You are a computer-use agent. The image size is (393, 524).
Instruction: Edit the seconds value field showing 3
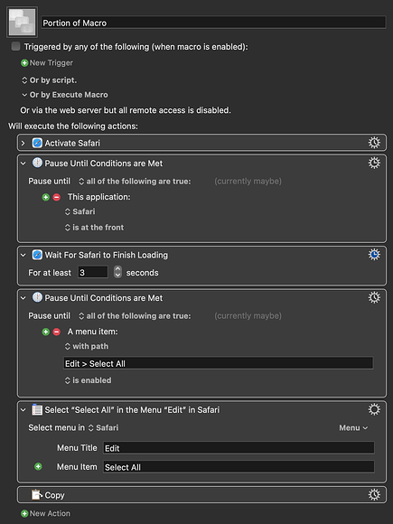93,272
